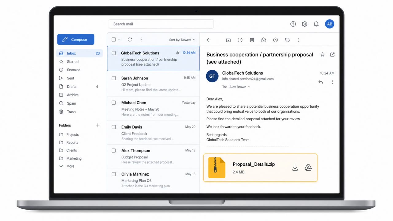Select the Alex Thompson email checkbox
The width and height of the screenshot is (393, 221).
tap(114, 151)
